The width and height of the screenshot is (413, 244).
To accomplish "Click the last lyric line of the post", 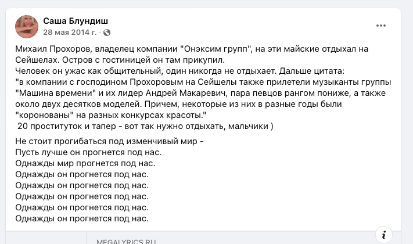I will (82, 218).
